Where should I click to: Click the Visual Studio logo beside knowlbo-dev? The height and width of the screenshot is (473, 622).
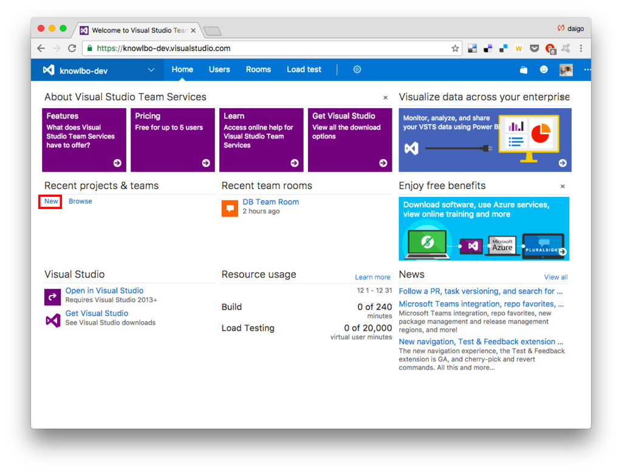point(49,70)
